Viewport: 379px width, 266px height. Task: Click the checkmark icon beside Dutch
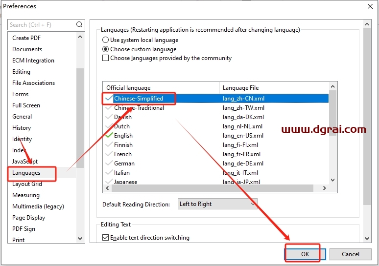(x=109, y=126)
